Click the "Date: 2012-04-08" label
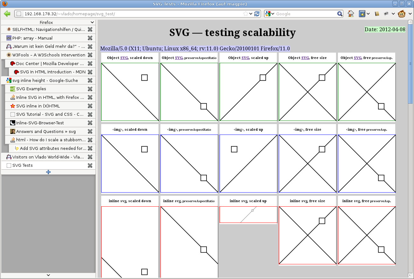 385,29
